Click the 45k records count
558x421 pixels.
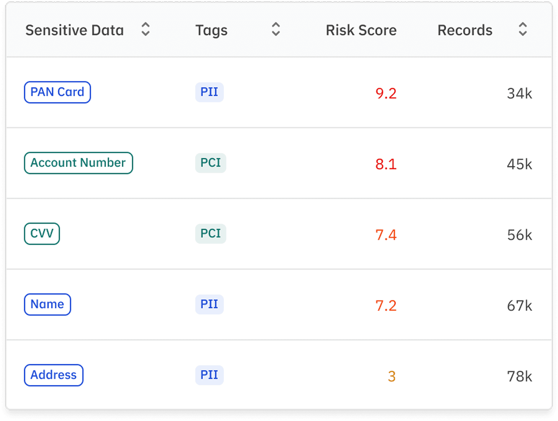coord(519,164)
